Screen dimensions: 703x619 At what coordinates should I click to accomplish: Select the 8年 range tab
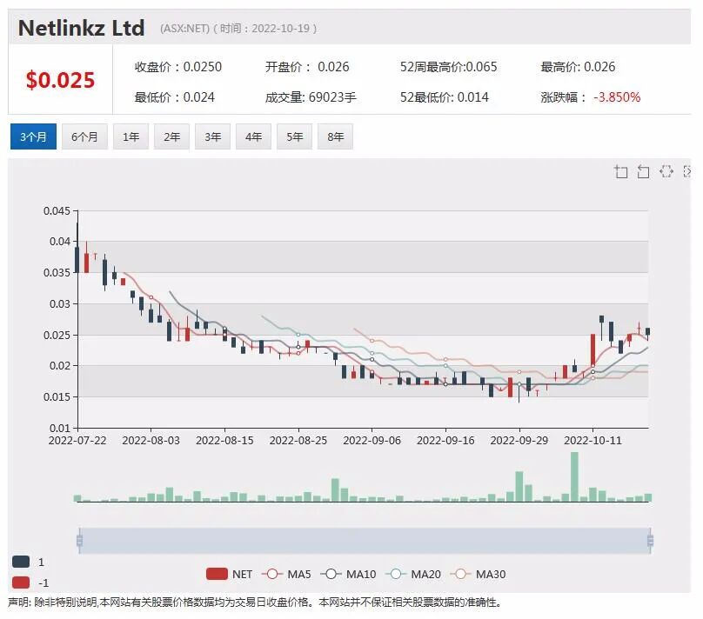pos(335,136)
